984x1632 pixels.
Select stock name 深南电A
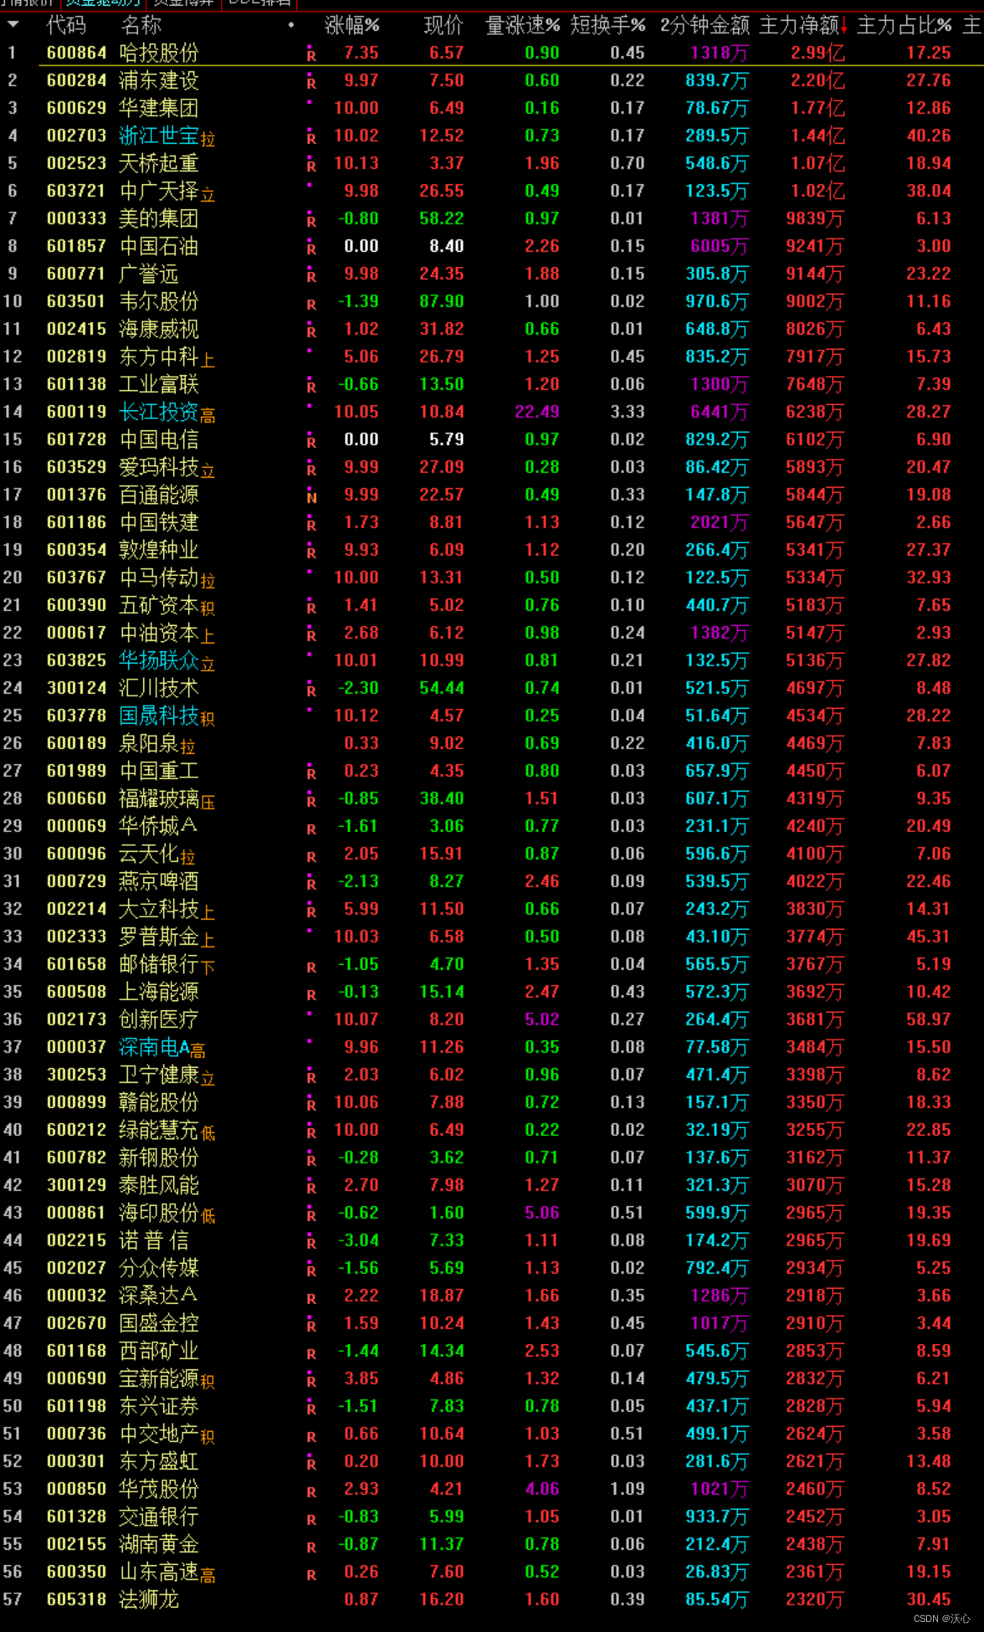tap(154, 1047)
